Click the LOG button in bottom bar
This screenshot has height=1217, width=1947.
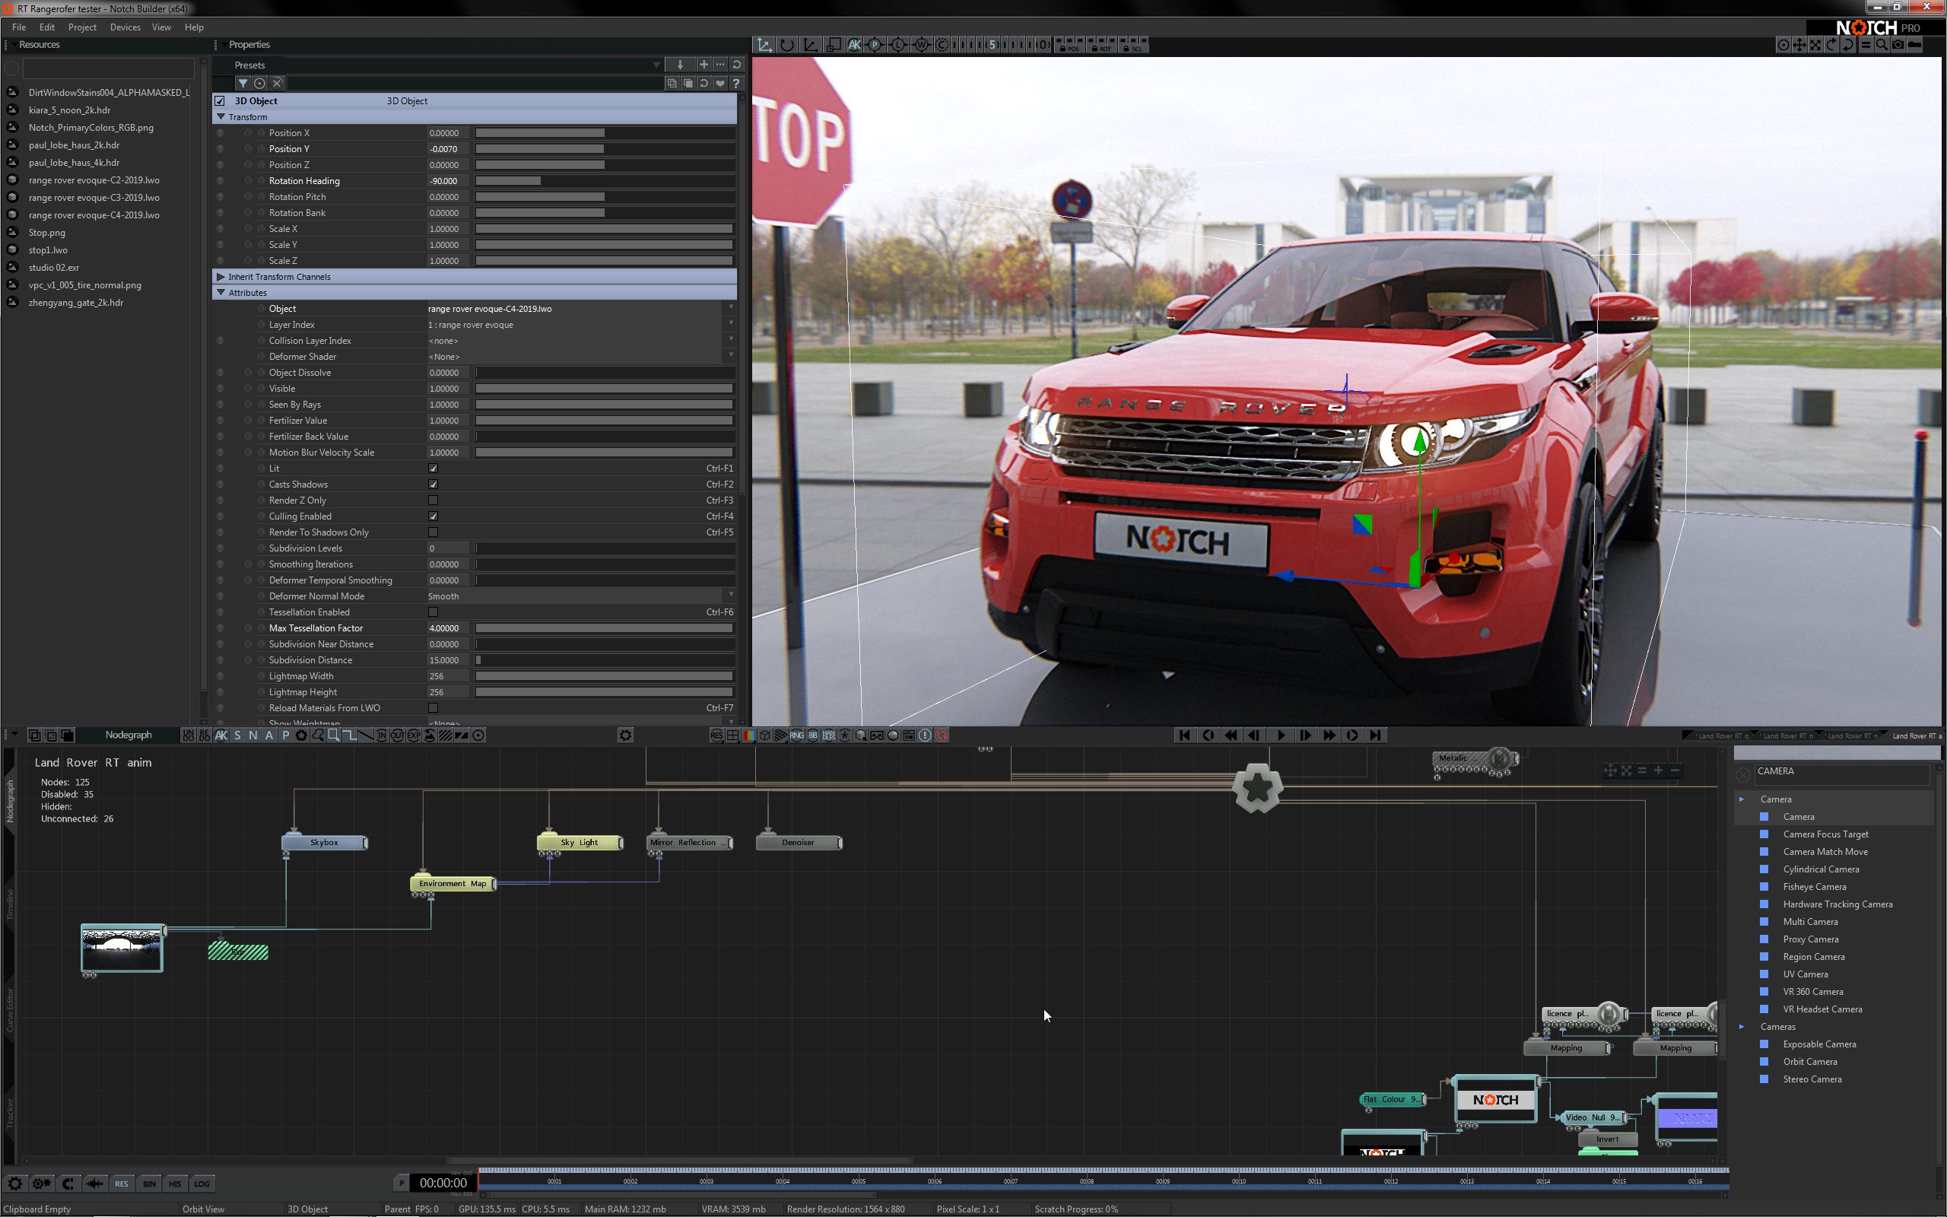click(x=201, y=1184)
